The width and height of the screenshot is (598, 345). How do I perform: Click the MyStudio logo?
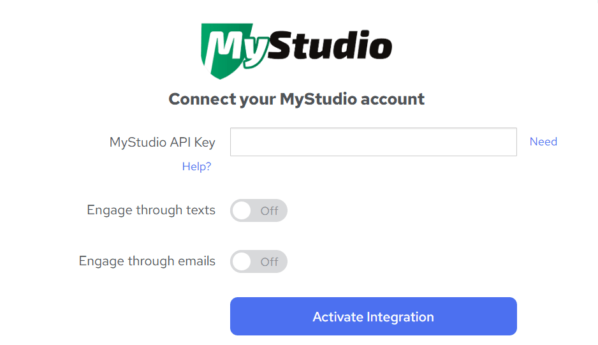click(296, 51)
